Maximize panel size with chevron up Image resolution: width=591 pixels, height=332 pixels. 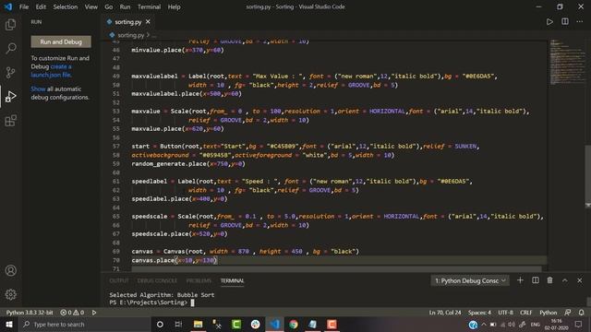(564, 280)
